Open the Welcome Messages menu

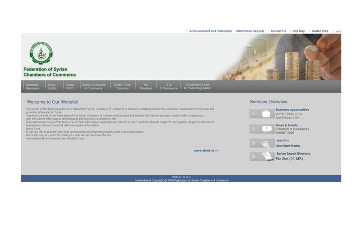[x=32, y=87]
